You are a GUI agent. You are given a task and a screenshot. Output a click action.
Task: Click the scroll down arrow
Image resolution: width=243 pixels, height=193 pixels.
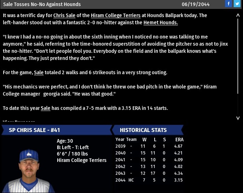tap(238, 118)
